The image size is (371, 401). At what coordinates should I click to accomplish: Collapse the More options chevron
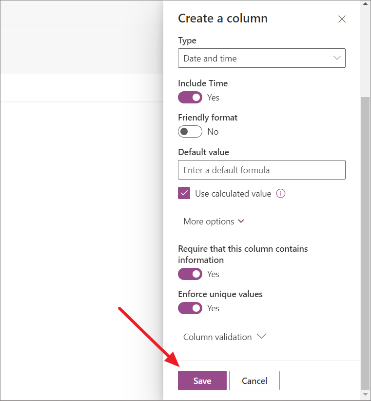241,221
